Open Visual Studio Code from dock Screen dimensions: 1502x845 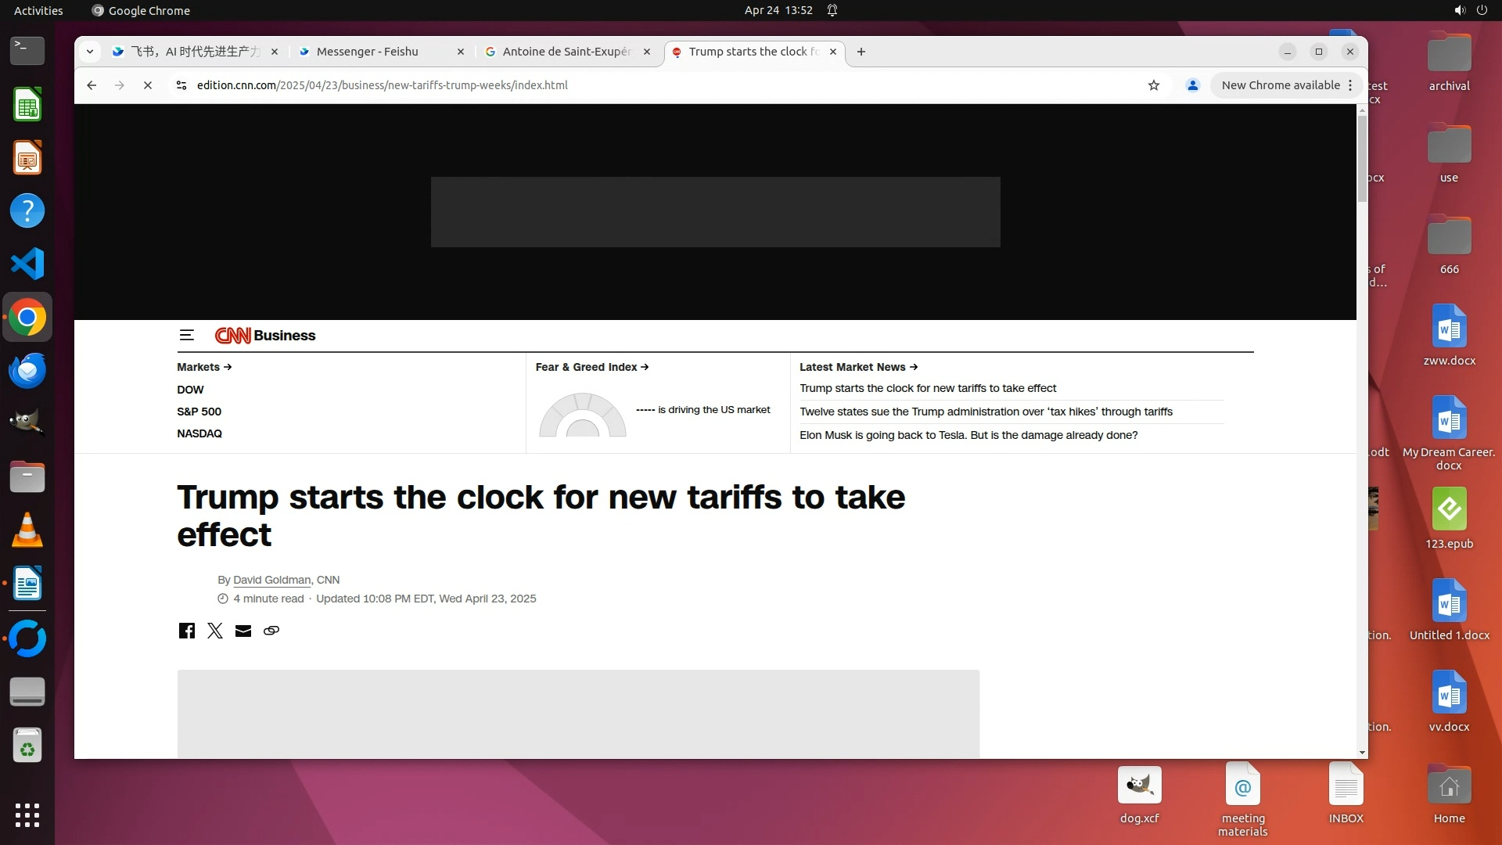(27, 264)
